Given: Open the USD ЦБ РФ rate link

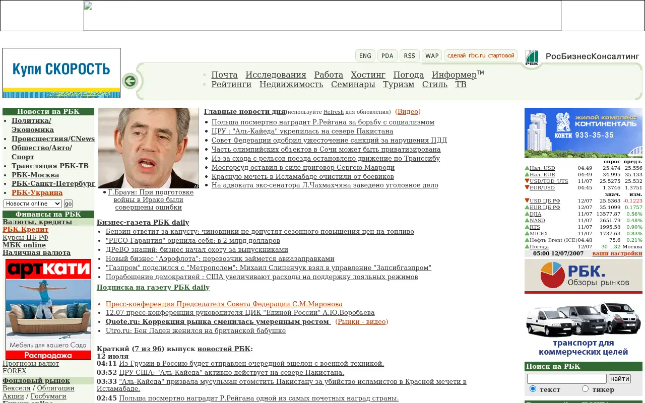Looking at the screenshot, I should pos(545,200).
